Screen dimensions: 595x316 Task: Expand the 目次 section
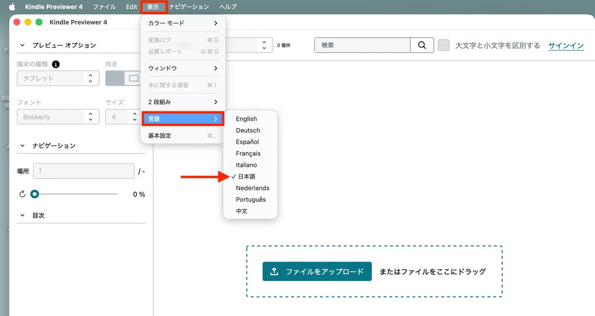[22, 215]
